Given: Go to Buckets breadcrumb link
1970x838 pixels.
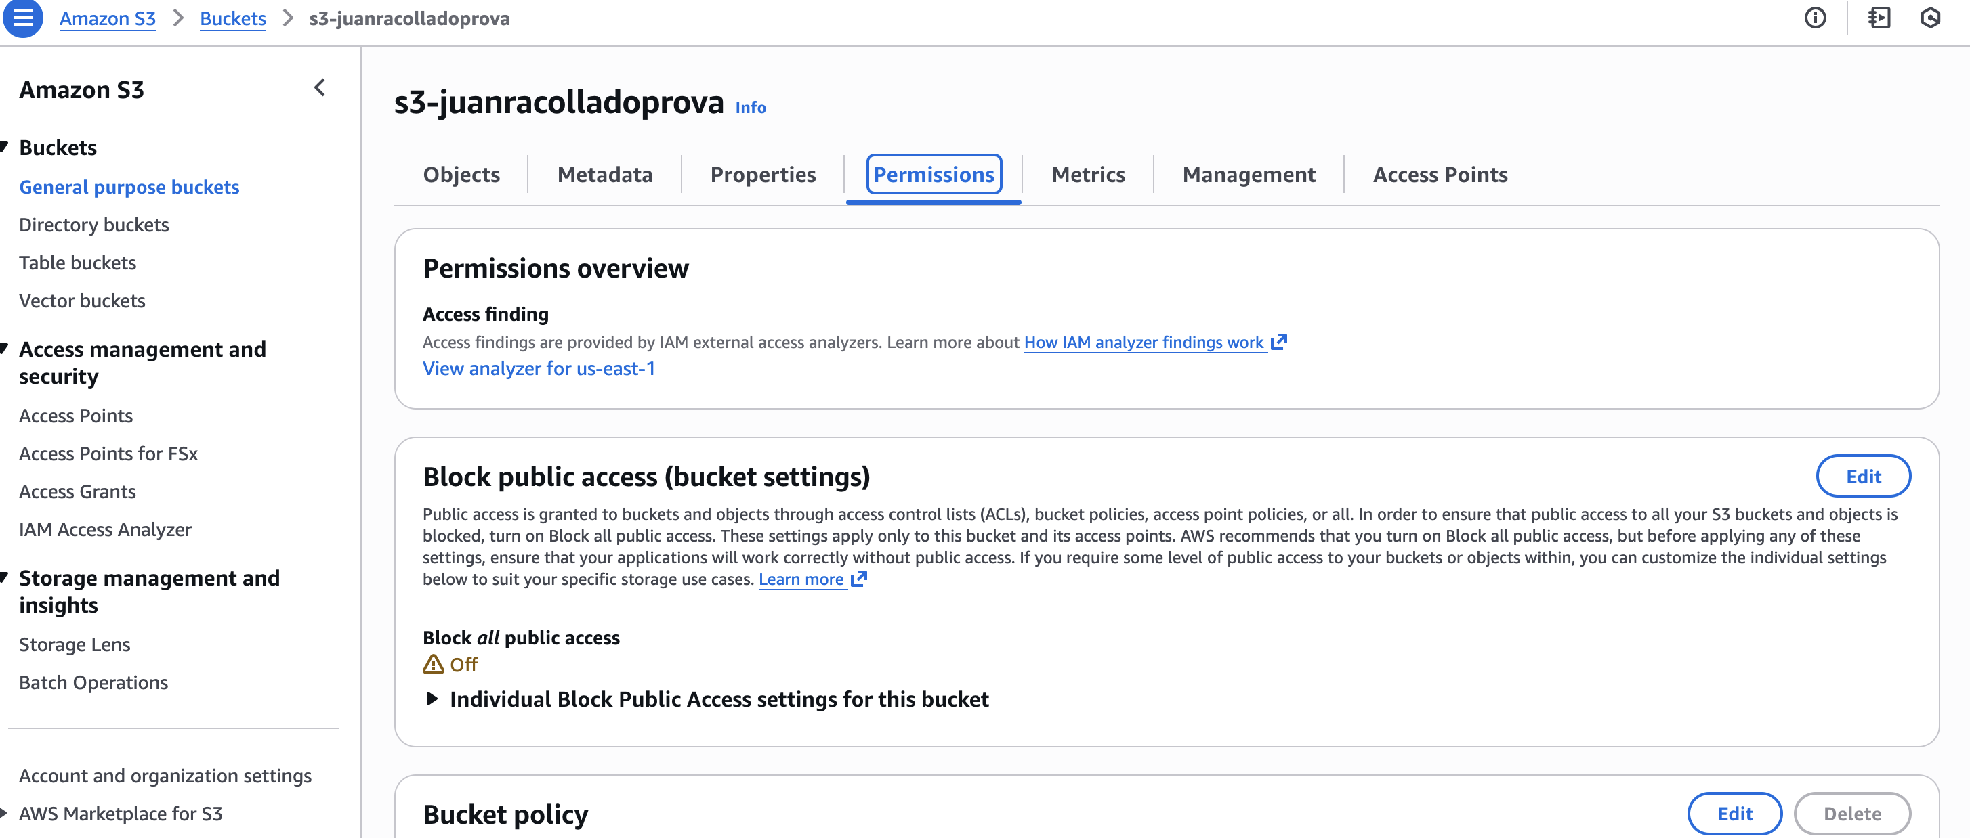Looking at the screenshot, I should pyautogui.click(x=232, y=18).
